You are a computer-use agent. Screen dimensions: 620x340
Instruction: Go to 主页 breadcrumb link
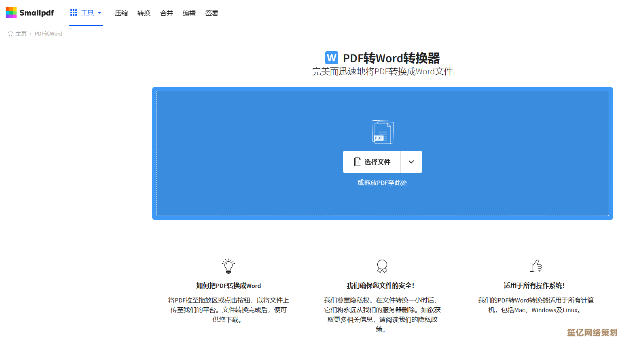pyautogui.click(x=17, y=34)
